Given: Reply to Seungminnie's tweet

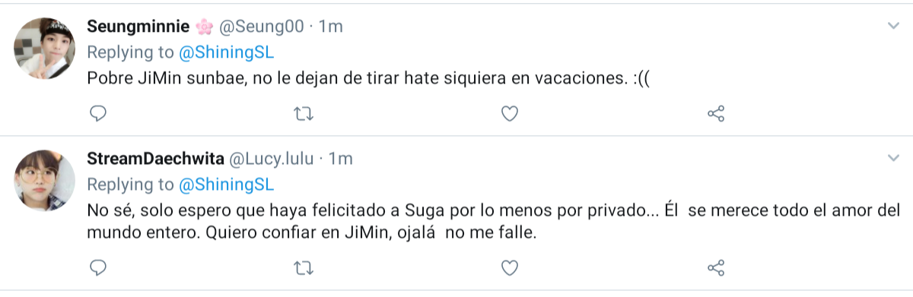Looking at the screenshot, I should (x=97, y=114).
